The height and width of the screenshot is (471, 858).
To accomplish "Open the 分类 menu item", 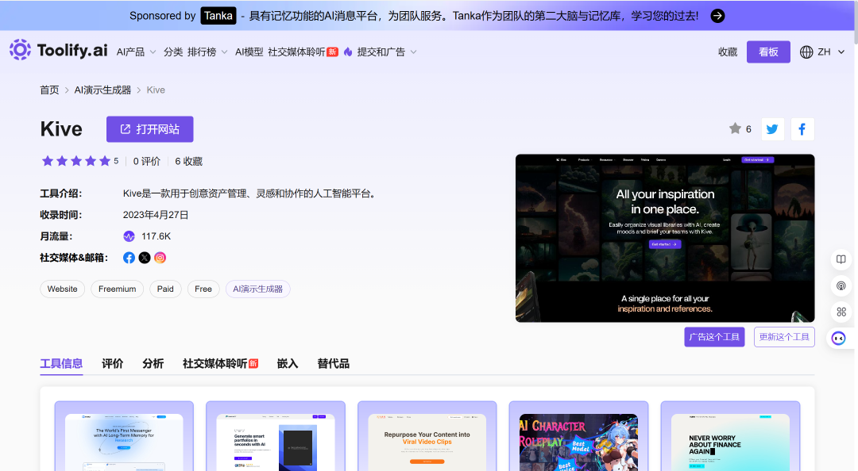I will click(173, 52).
